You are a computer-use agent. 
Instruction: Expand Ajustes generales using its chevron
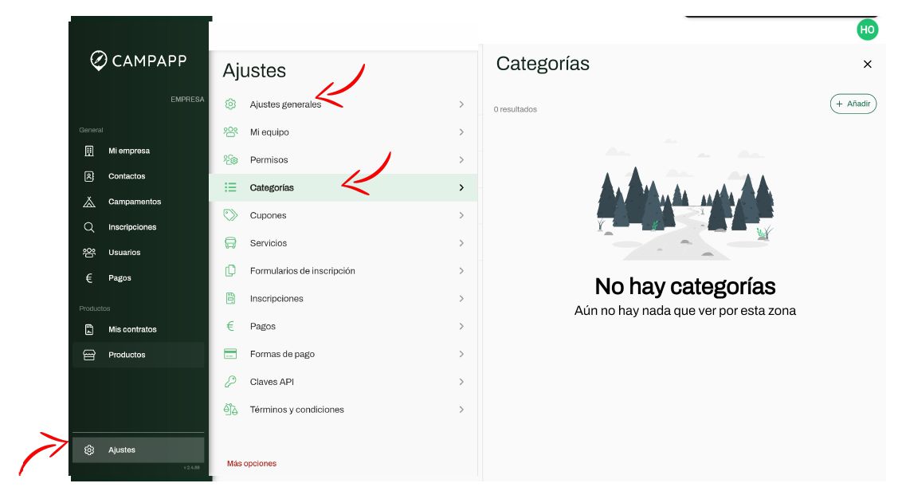click(x=461, y=104)
